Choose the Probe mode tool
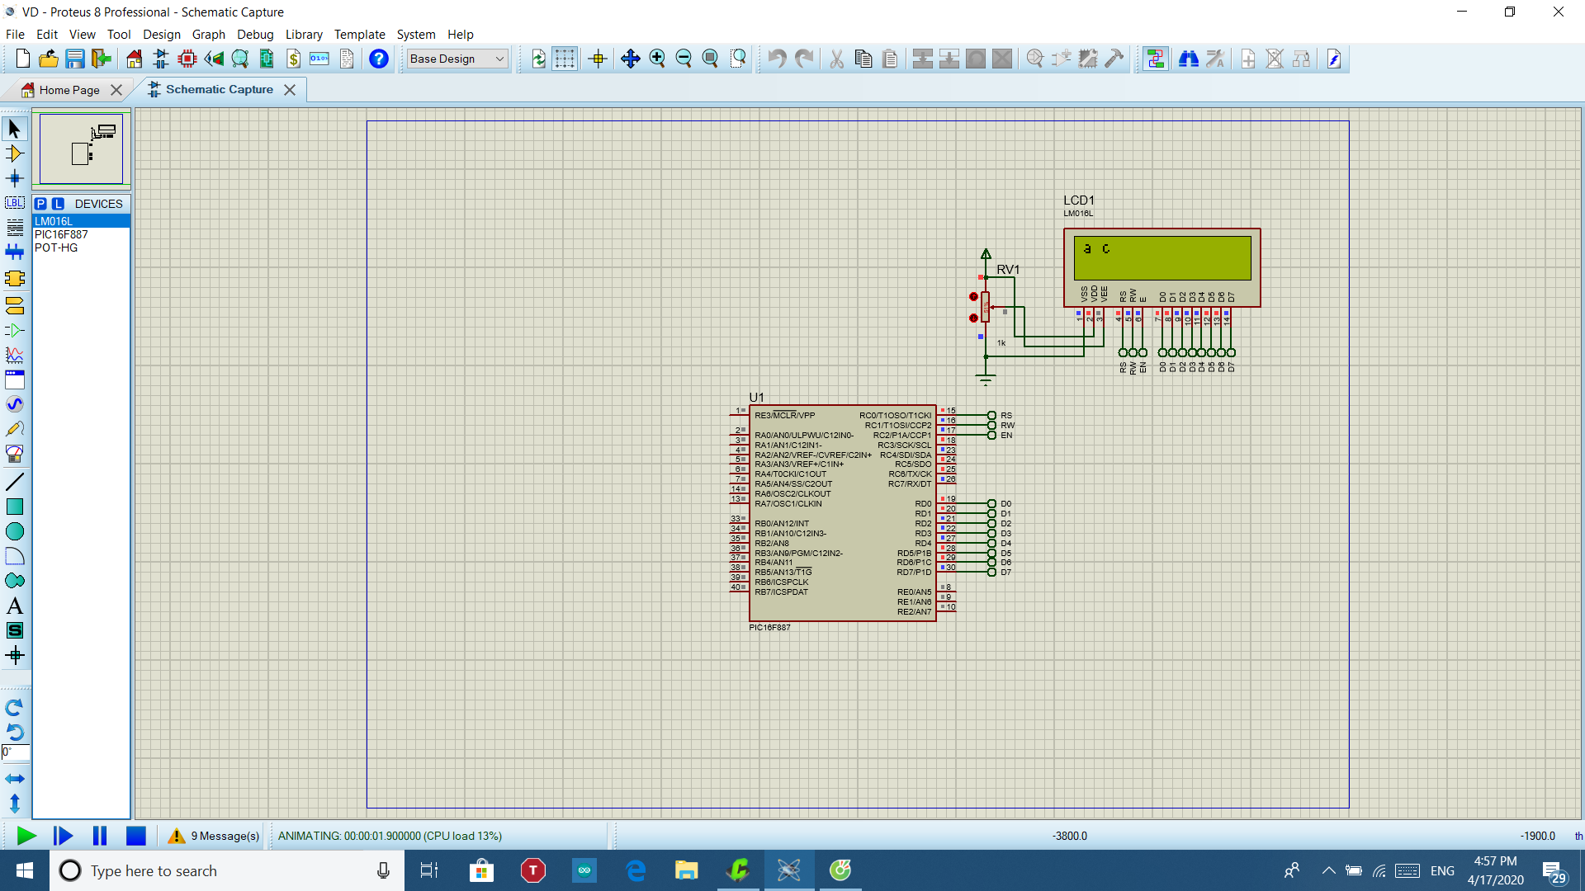1585x891 pixels. coord(14,429)
